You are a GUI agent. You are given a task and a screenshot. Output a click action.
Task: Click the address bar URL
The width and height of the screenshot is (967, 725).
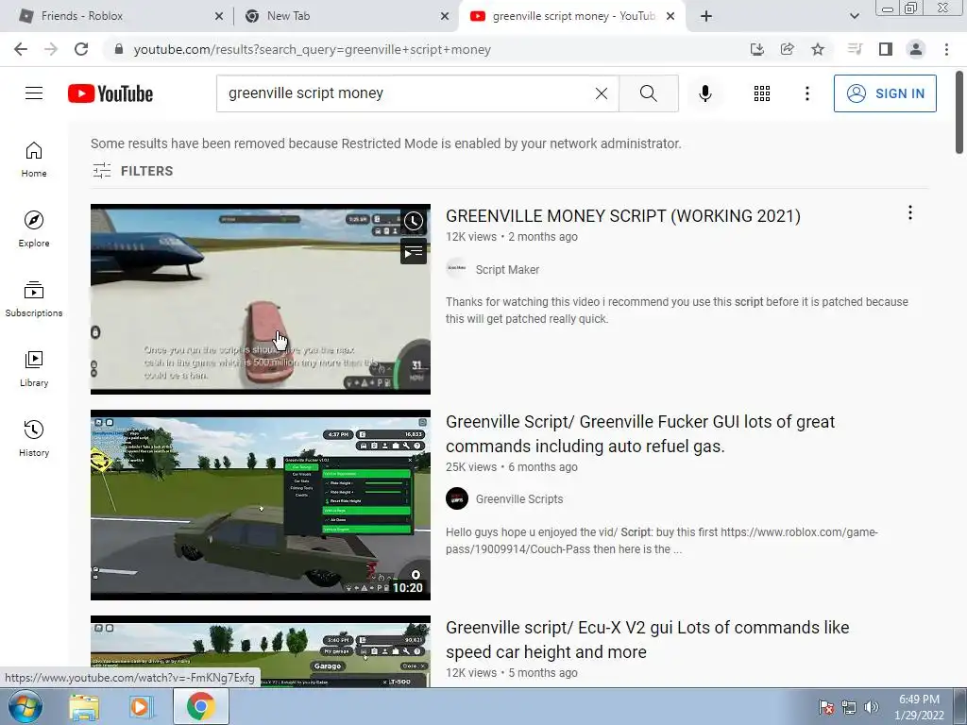click(312, 49)
